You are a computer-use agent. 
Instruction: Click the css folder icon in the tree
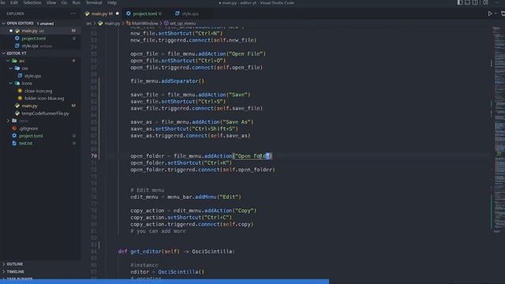[17, 69]
